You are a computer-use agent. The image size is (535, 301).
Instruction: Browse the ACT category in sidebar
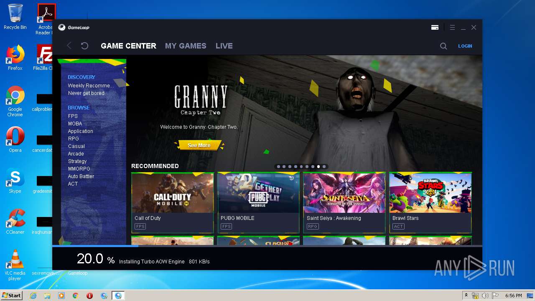click(73, 184)
